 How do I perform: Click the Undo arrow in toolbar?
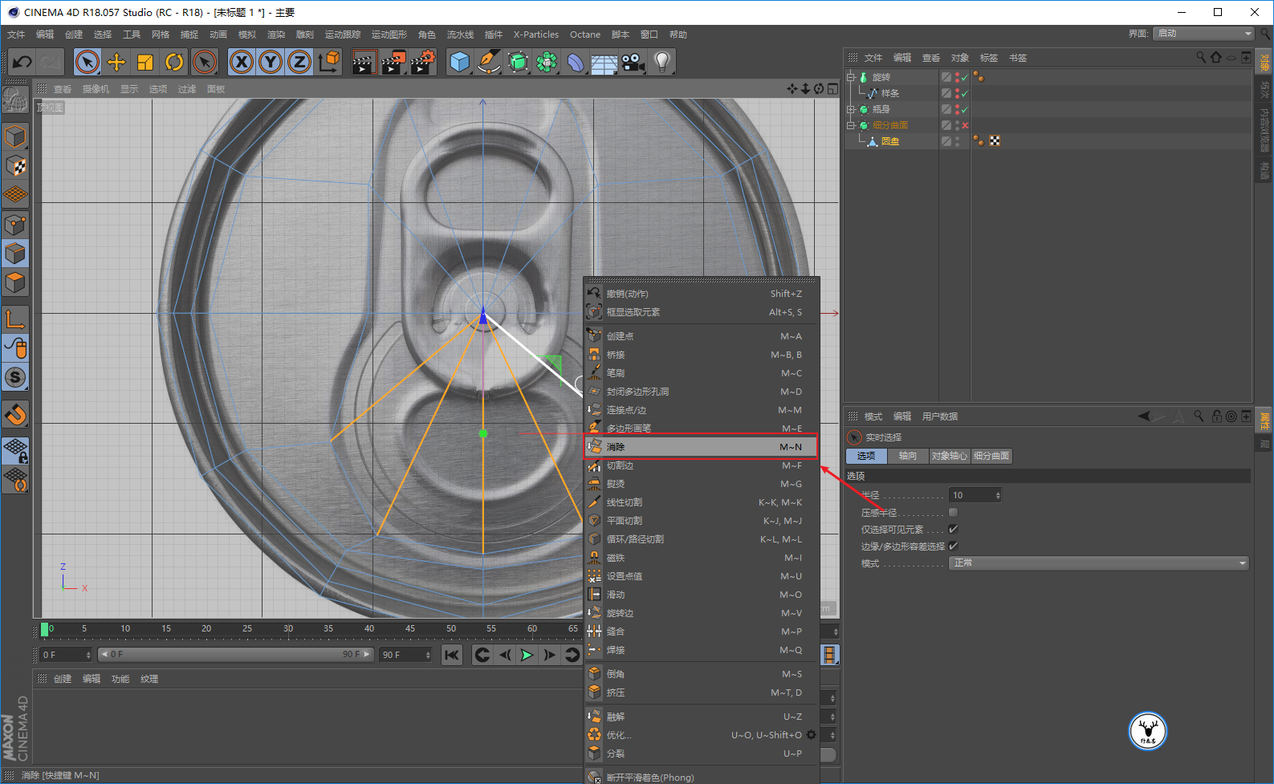click(x=22, y=62)
